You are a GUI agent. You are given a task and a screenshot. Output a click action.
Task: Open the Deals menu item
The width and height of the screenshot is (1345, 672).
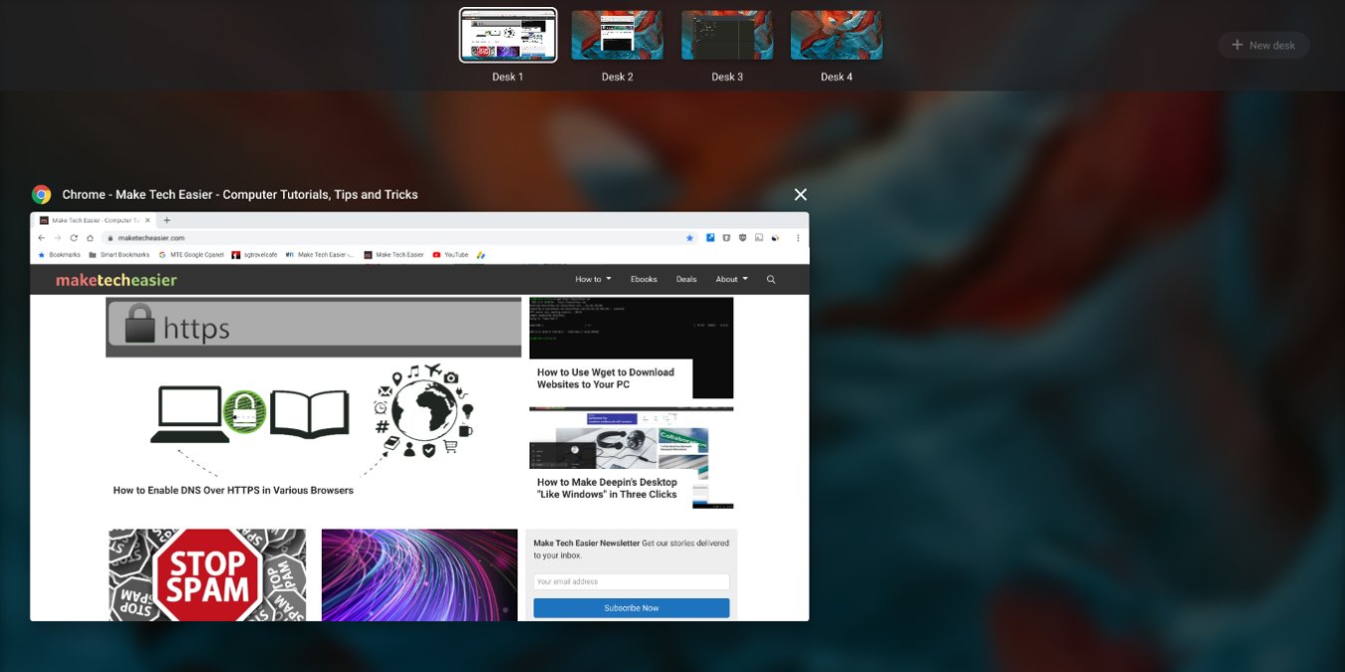tap(685, 279)
